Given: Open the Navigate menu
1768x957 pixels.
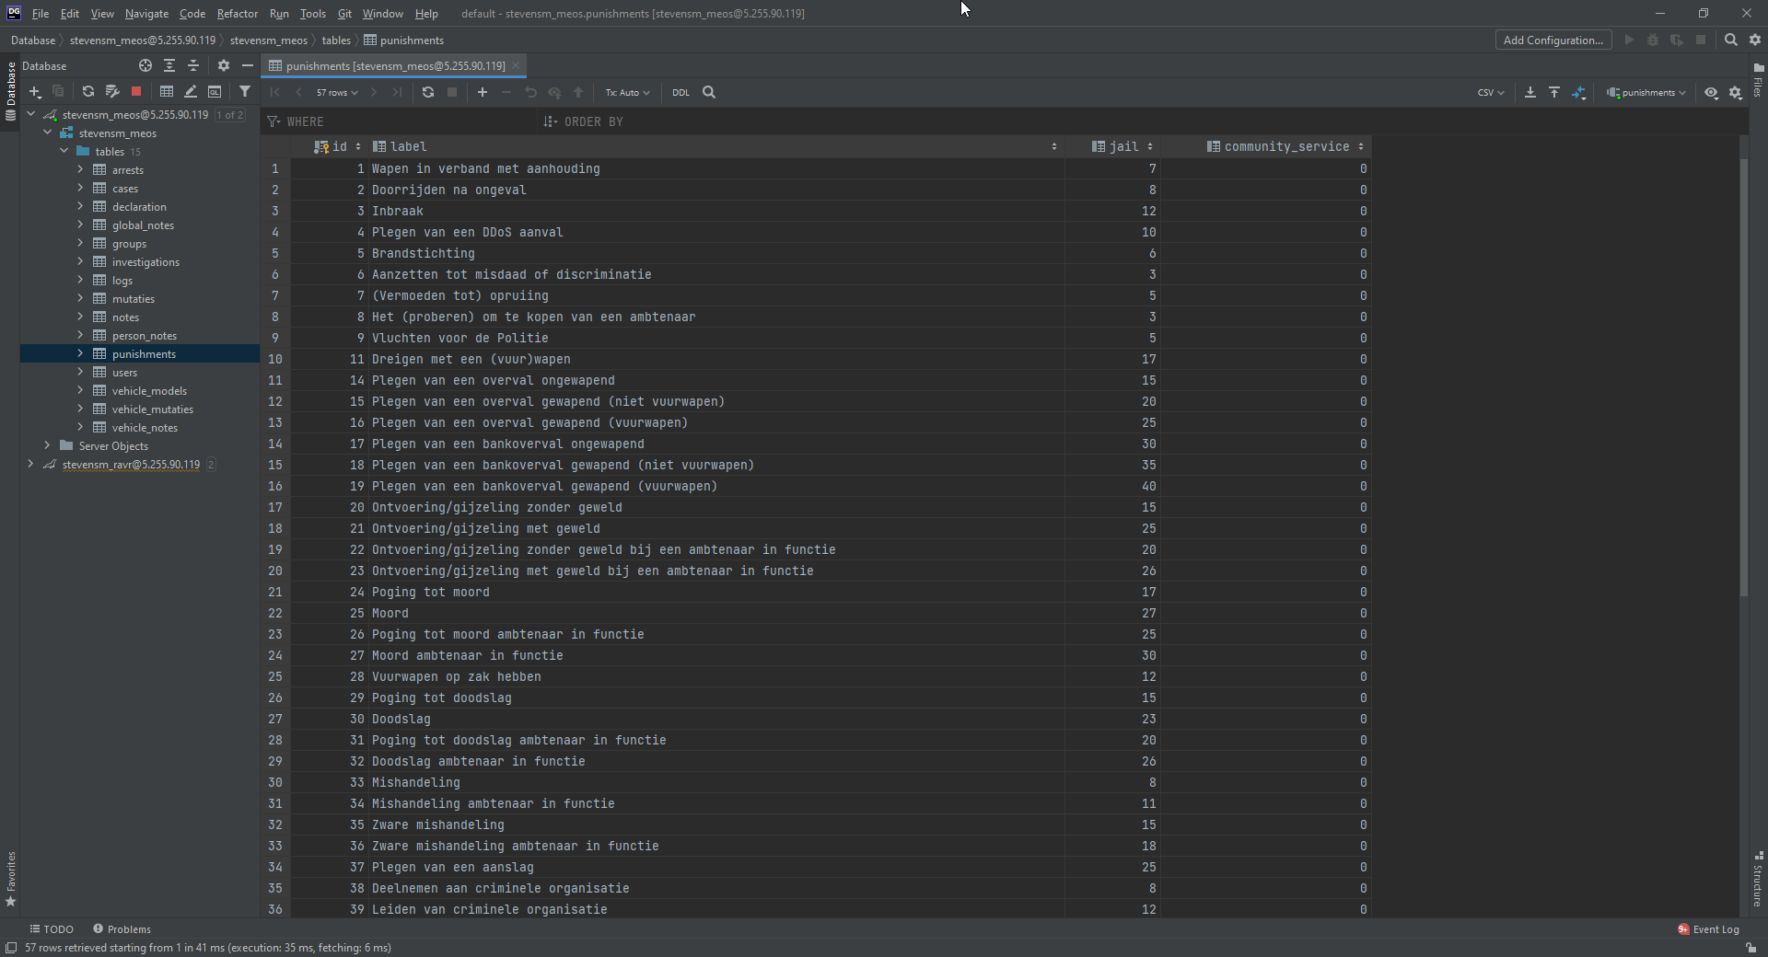Looking at the screenshot, I should [146, 13].
